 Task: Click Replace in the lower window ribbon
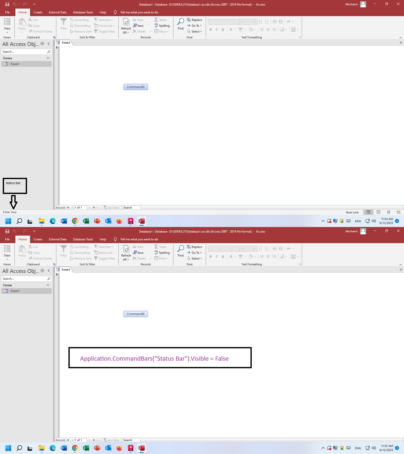194,247
